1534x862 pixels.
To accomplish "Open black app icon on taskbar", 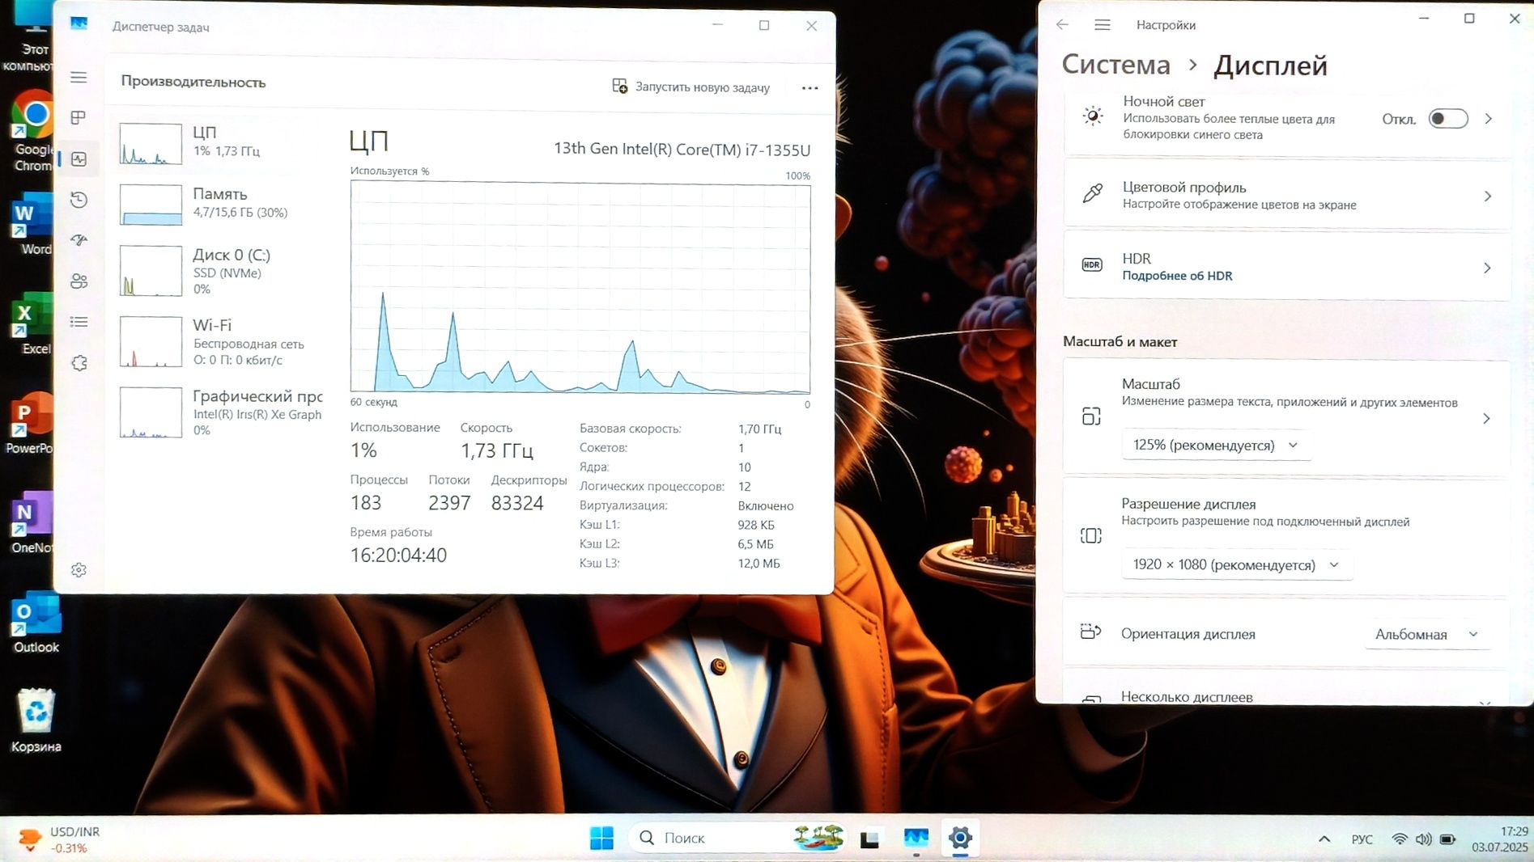I will pyautogui.click(x=869, y=839).
